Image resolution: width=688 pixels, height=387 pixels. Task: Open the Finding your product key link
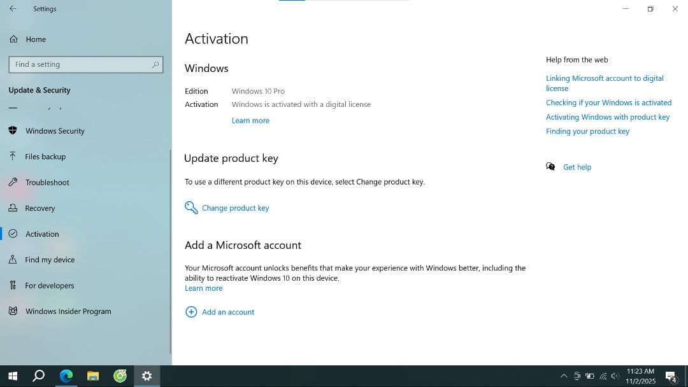(587, 131)
